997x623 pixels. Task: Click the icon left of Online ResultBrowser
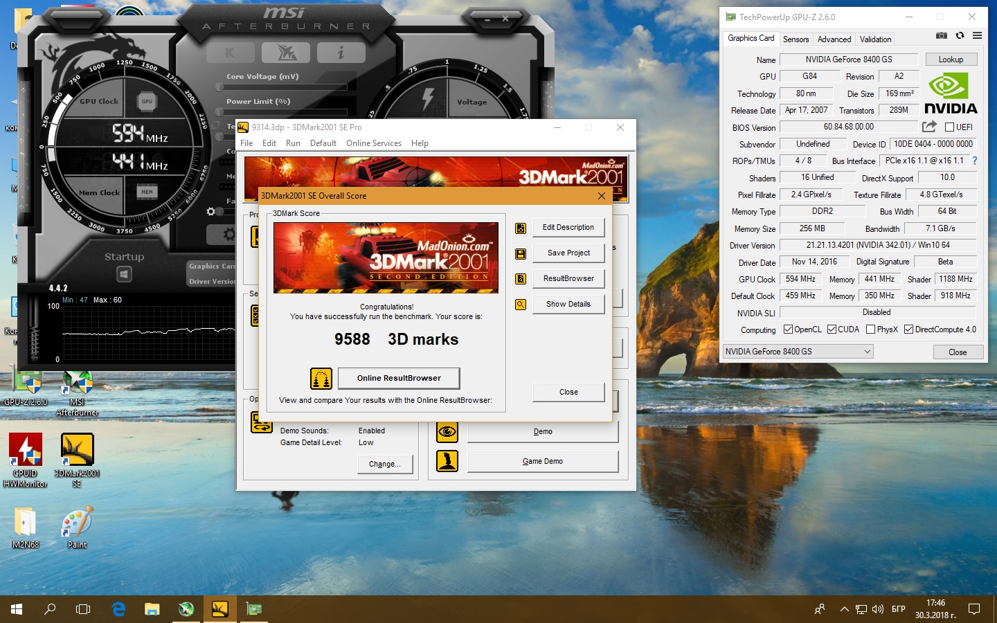321,378
